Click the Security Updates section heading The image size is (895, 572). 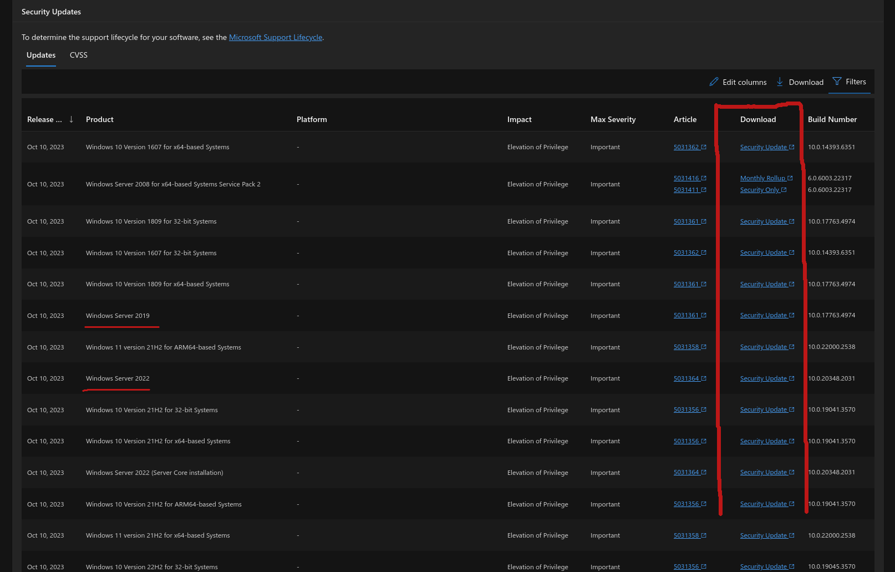click(51, 12)
